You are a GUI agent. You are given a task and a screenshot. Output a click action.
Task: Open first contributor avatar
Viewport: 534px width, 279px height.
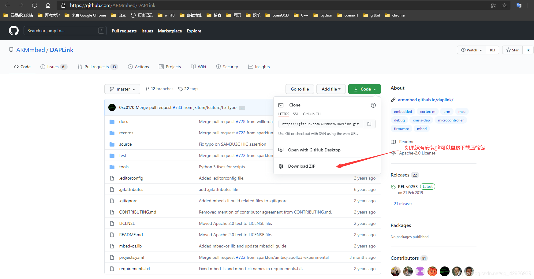point(396,271)
